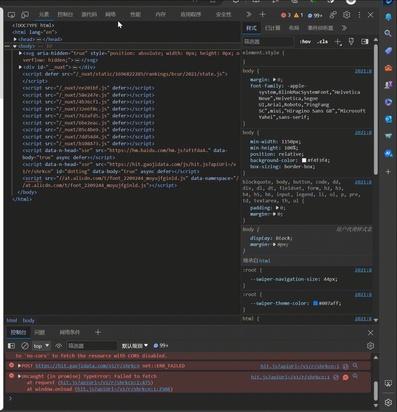Open the DevTools kebab menu
397x412 pixels.
pos(360,15)
